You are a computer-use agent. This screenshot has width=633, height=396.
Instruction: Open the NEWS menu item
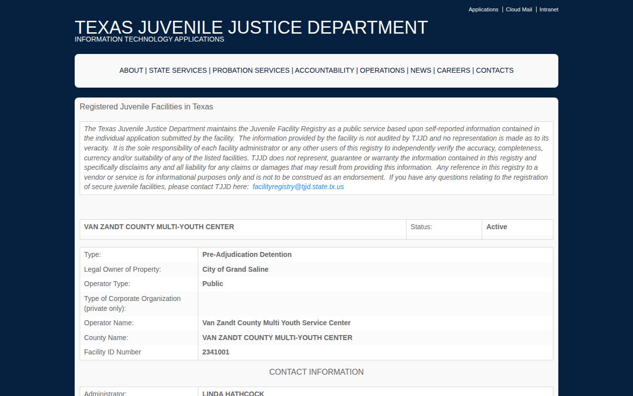(x=421, y=70)
